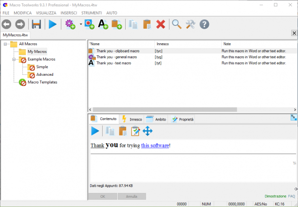Open dropdown arrow beside the gear add icon
Screen dimensions: 298x207
(81, 24)
